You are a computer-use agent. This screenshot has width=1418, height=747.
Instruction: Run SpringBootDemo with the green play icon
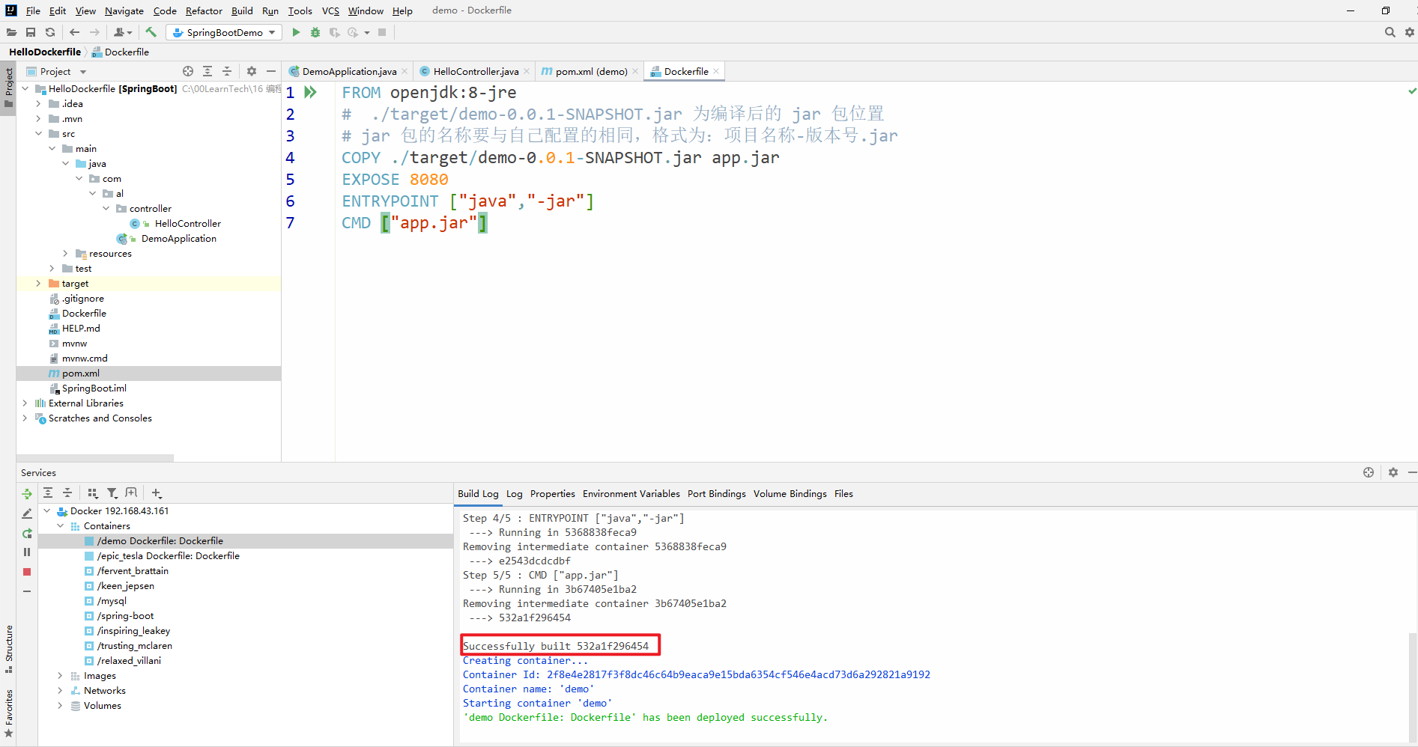coord(296,32)
